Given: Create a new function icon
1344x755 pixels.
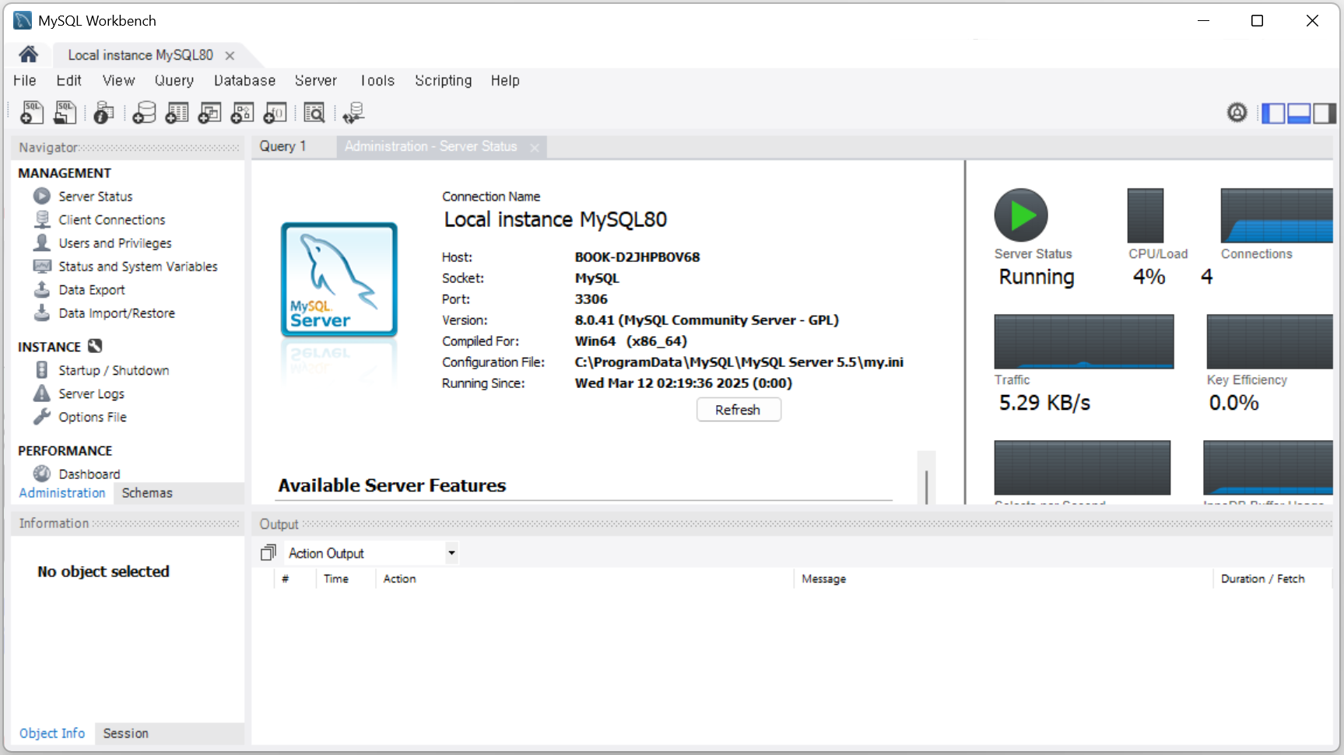Looking at the screenshot, I should coord(275,113).
